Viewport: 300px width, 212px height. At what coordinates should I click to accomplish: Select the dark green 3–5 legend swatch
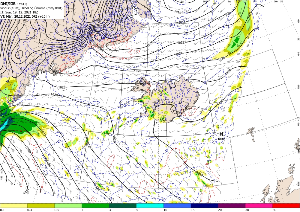(123, 205)
